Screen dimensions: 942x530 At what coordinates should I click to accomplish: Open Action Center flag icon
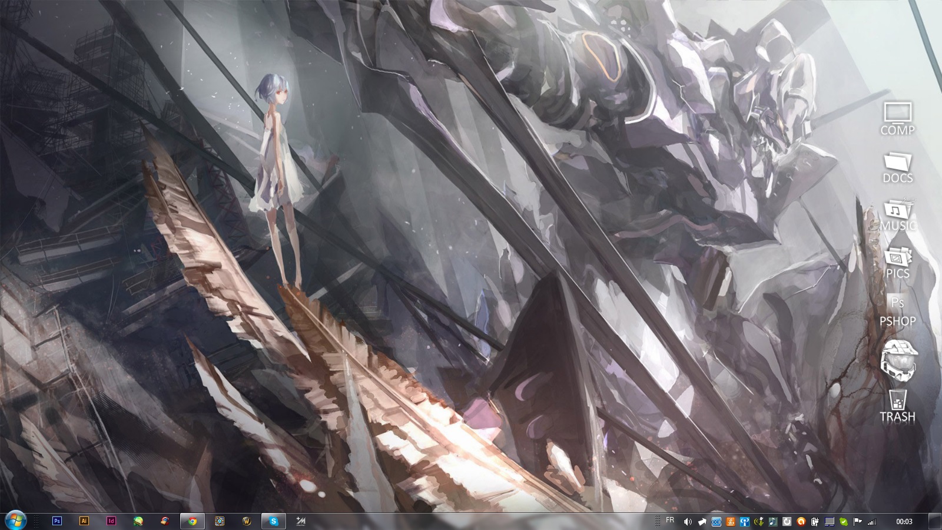click(x=858, y=522)
